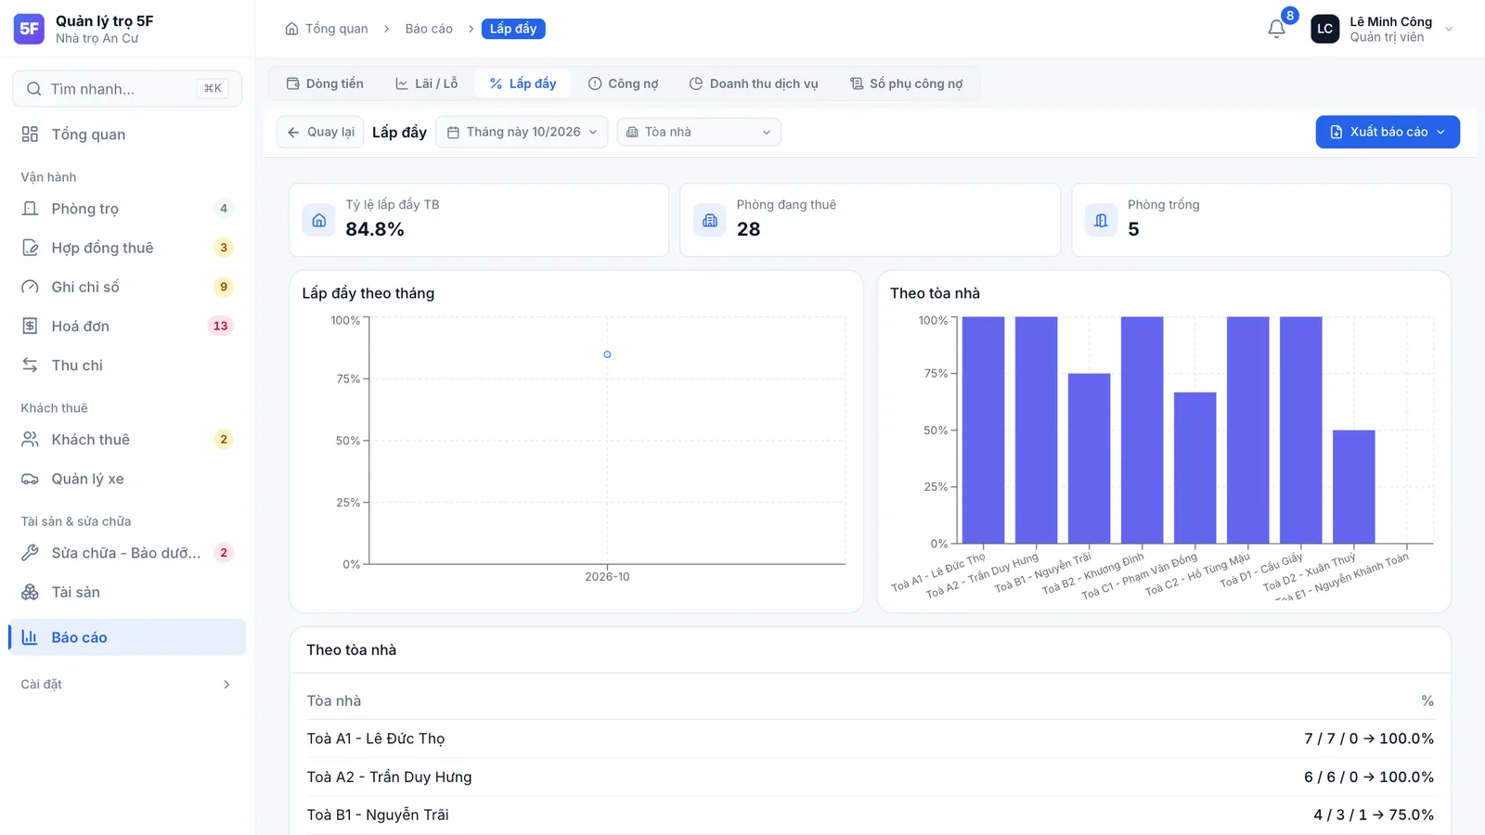The image size is (1485, 835).
Task: Click the Tài sản boxes icon
Action: (x=30, y=592)
